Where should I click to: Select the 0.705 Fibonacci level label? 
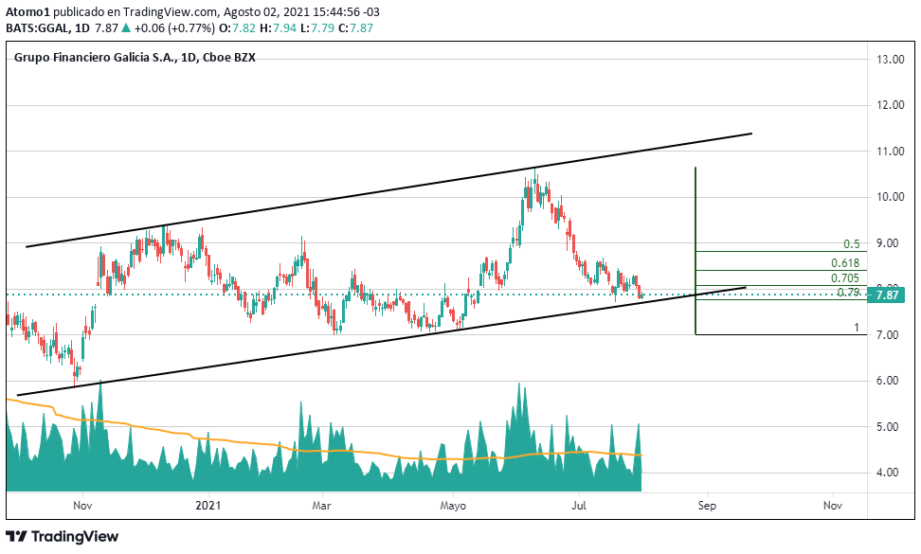tap(845, 278)
